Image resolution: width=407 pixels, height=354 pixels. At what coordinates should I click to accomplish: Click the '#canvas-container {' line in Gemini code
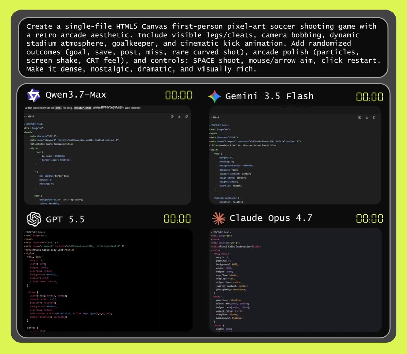click(227, 198)
